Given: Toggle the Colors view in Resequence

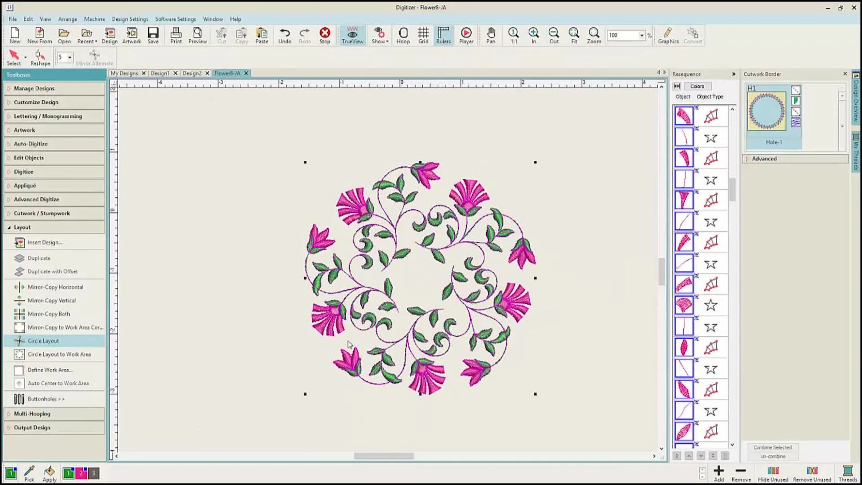Looking at the screenshot, I should click(697, 86).
